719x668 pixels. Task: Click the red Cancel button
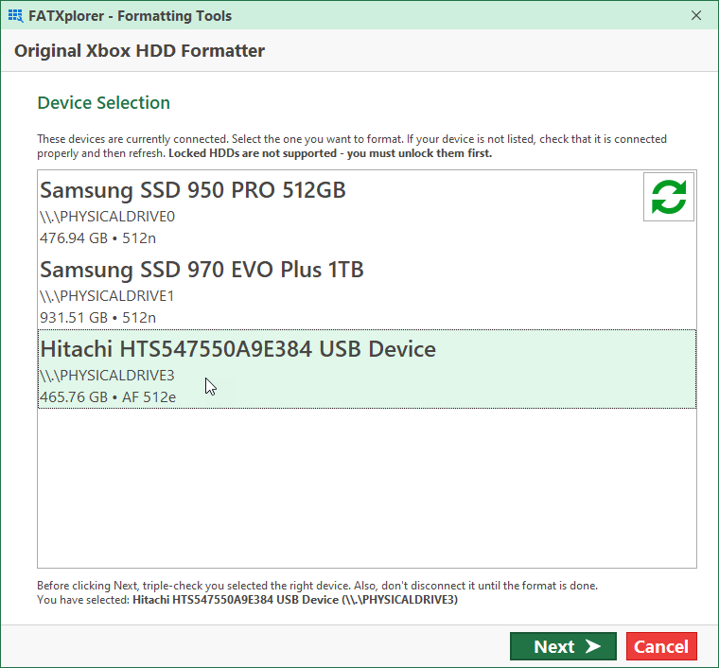point(661,646)
